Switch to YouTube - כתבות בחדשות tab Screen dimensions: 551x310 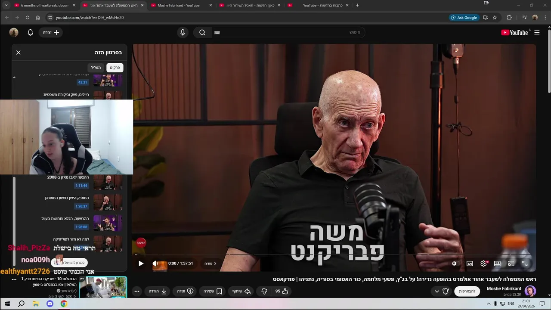click(319, 5)
